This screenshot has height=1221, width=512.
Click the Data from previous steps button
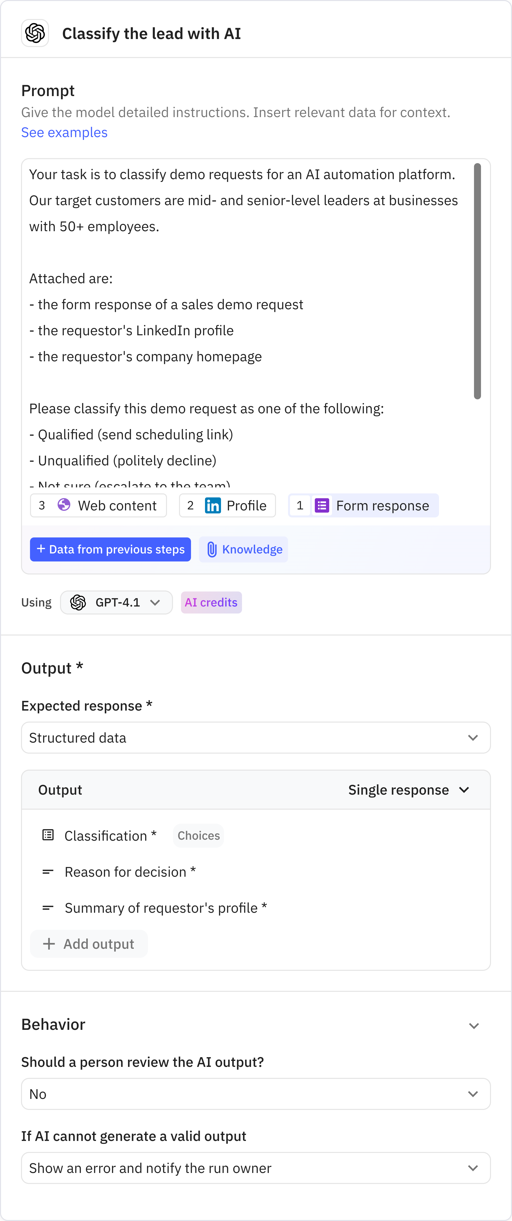(110, 549)
